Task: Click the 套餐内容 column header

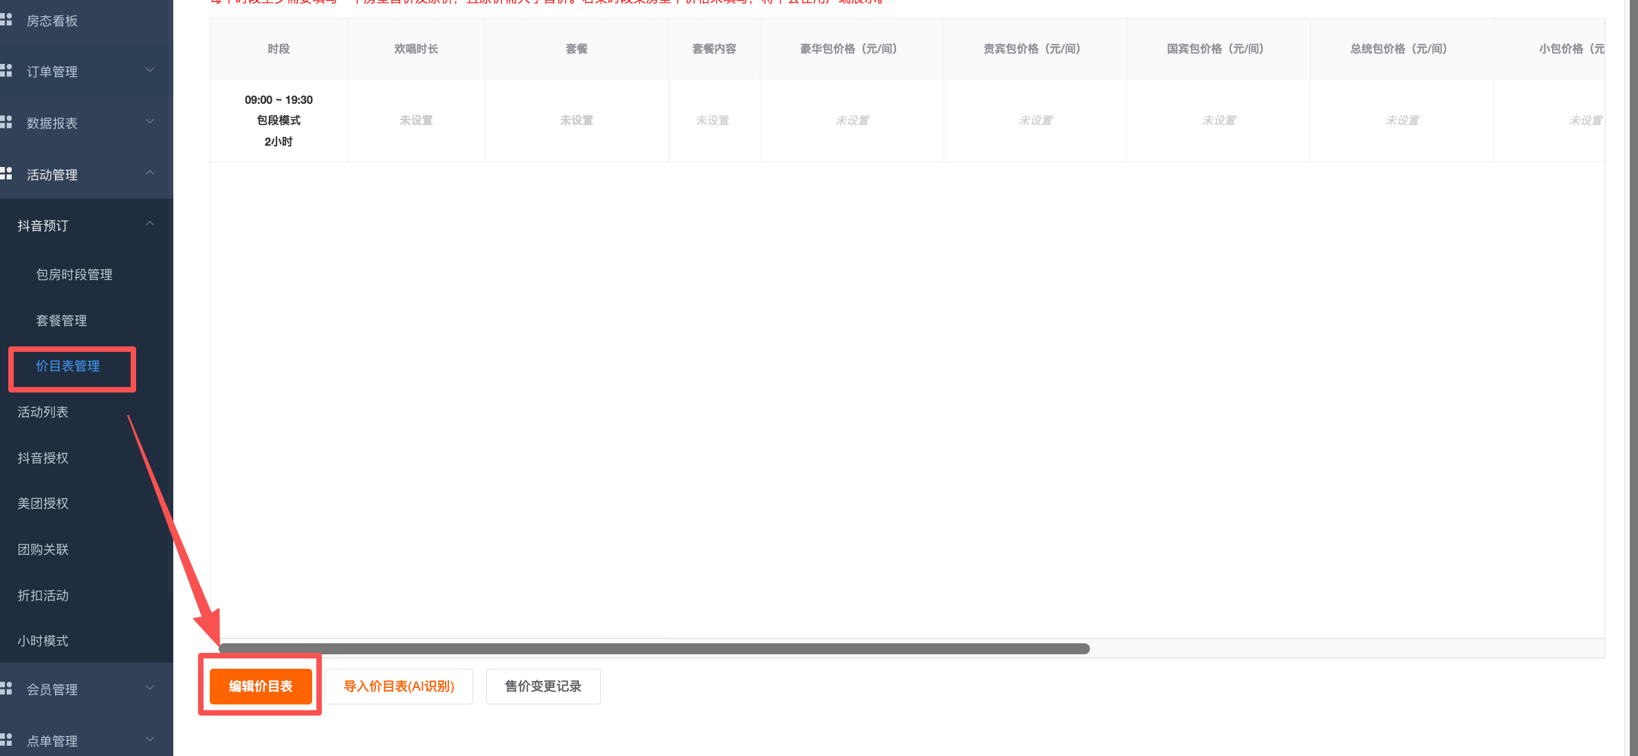Action: pyautogui.click(x=714, y=49)
